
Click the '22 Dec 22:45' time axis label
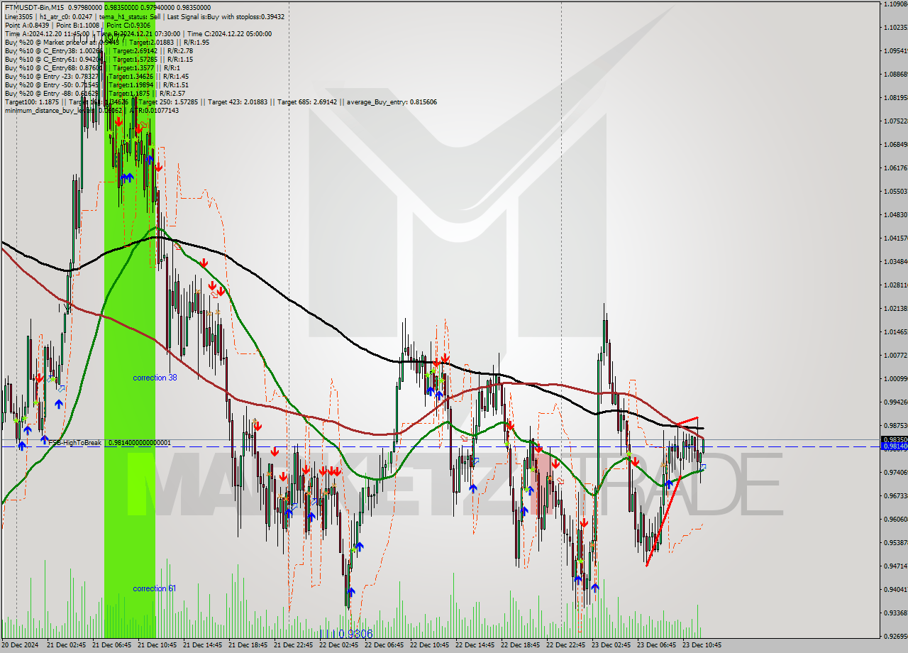565,645
